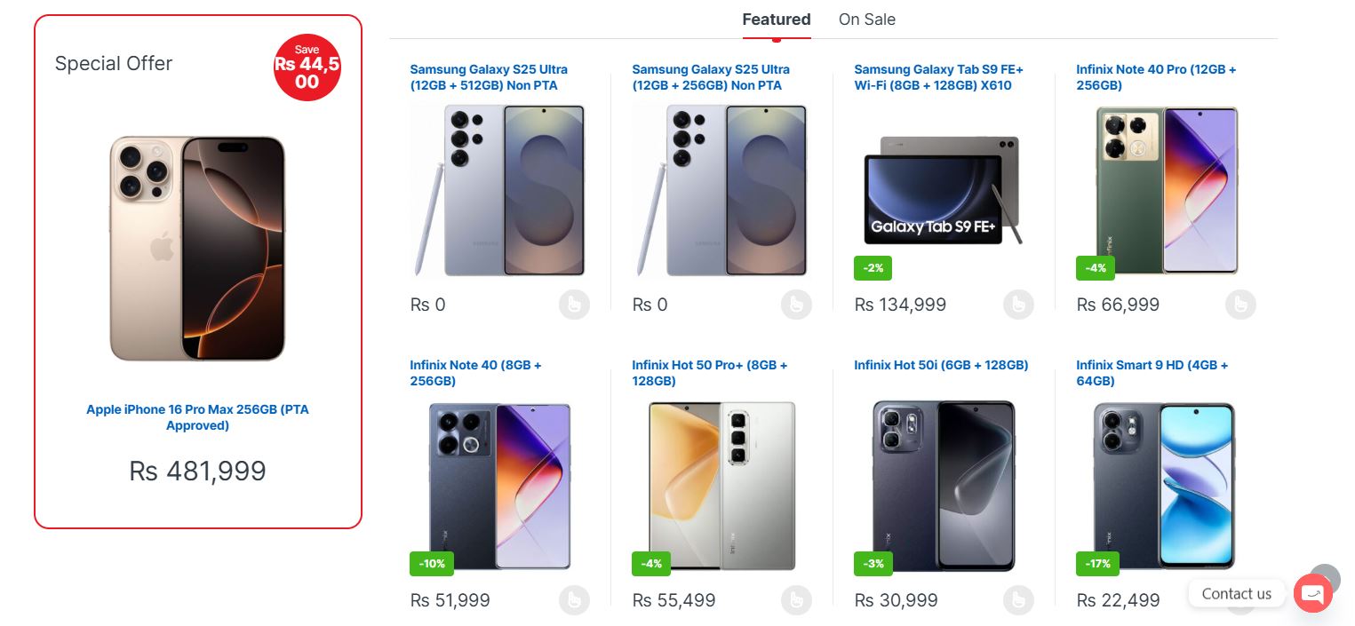This screenshot has width=1355, height=626.
Task: Add the Infinix Hot 50i to cart
Action: coord(1018,600)
